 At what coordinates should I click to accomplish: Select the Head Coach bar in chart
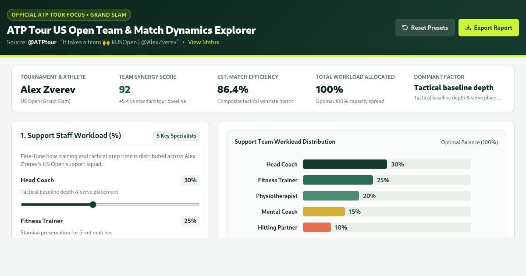(x=345, y=164)
